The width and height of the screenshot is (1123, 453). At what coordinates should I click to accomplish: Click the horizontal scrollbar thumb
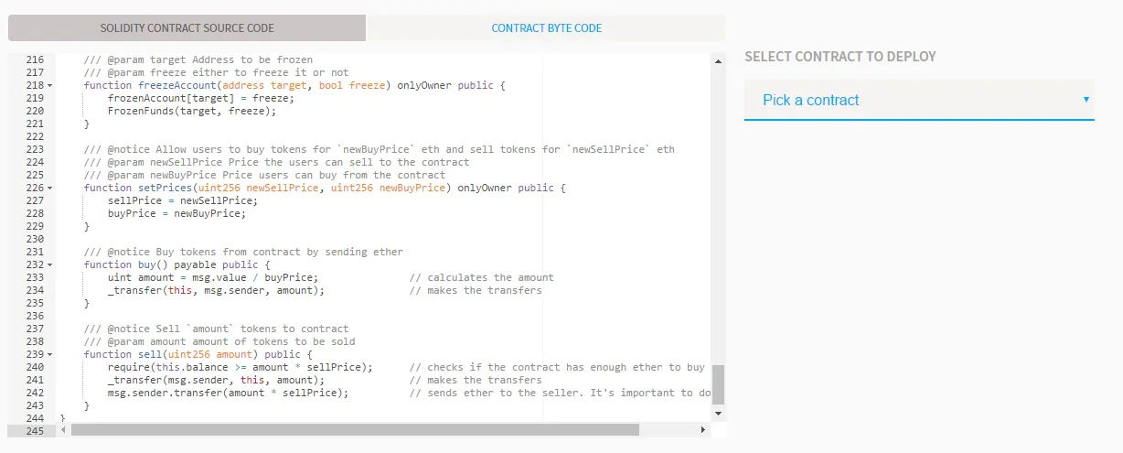pos(355,429)
